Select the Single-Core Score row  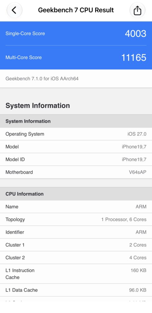point(76,33)
